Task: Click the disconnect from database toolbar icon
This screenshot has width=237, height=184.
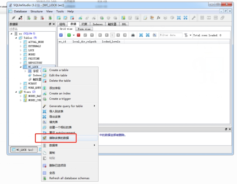Action: tap(20, 18)
